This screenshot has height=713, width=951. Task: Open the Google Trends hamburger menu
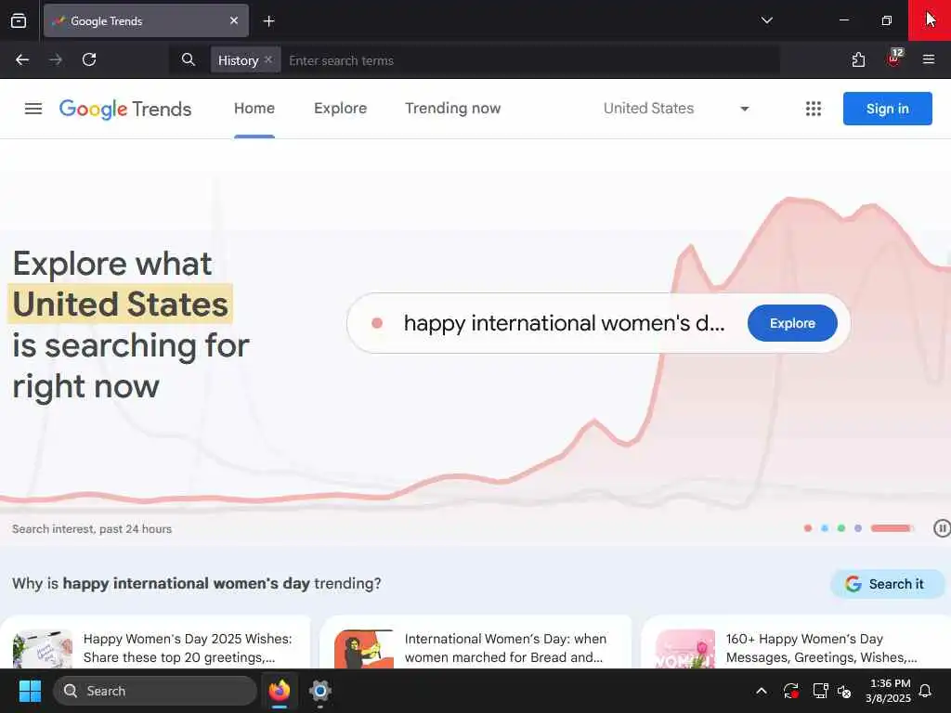(x=33, y=109)
